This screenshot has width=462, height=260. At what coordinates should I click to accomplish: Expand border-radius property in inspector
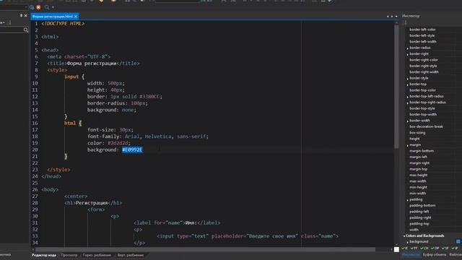coord(407,48)
